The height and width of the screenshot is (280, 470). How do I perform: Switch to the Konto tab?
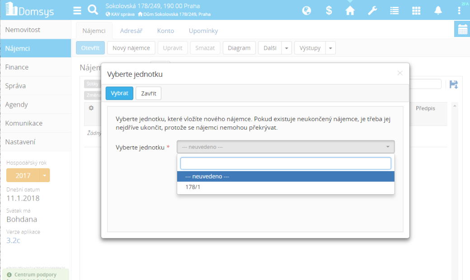(x=165, y=31)
